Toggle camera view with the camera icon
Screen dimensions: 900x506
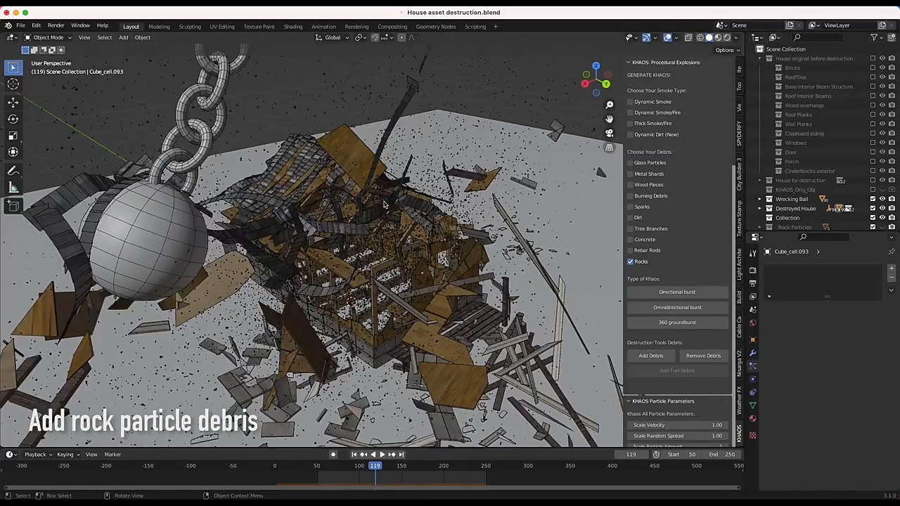coord(610,133)
